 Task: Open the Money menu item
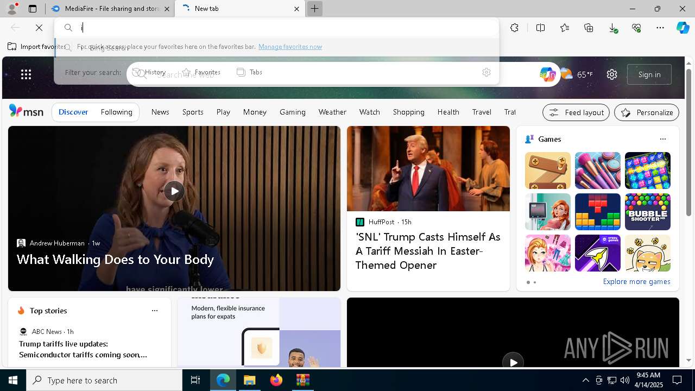point(255,112)
